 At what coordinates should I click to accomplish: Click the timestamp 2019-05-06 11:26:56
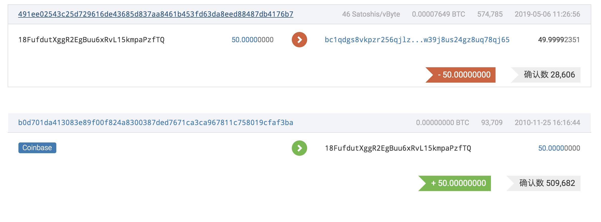pyautogui.click(x=548, y=14)
